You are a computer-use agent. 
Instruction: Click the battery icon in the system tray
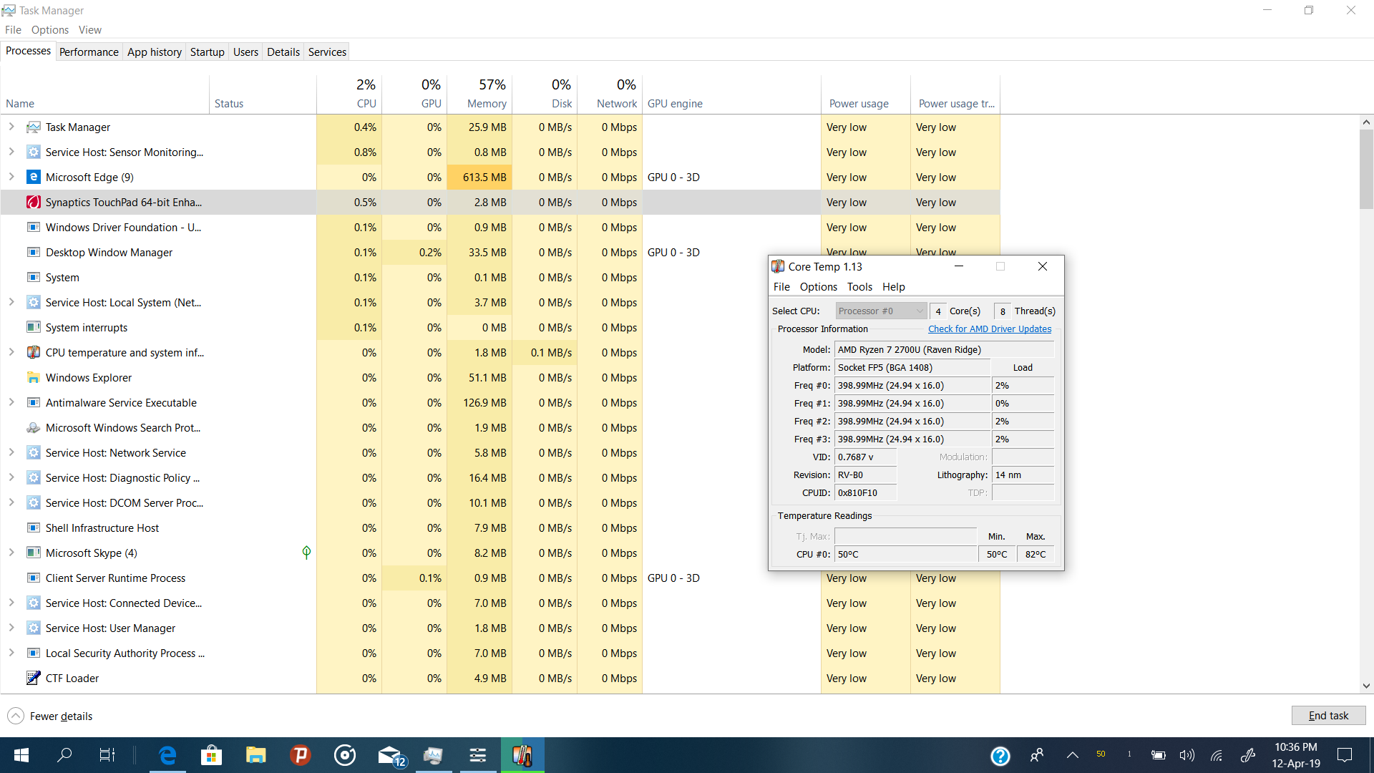1158,755
